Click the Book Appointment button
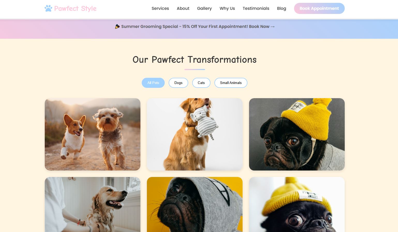 click(319, 8)
